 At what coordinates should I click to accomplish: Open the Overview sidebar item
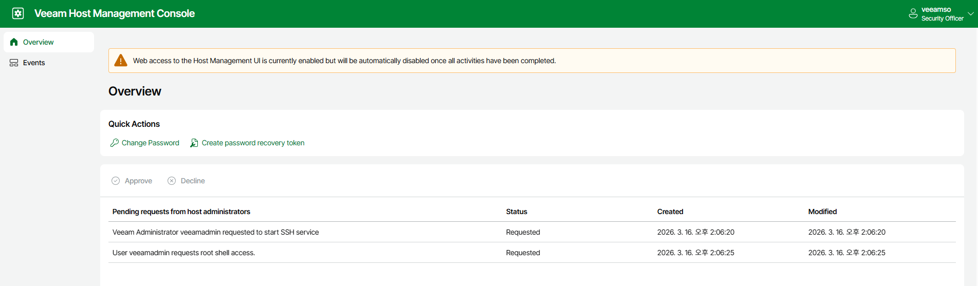49,42
